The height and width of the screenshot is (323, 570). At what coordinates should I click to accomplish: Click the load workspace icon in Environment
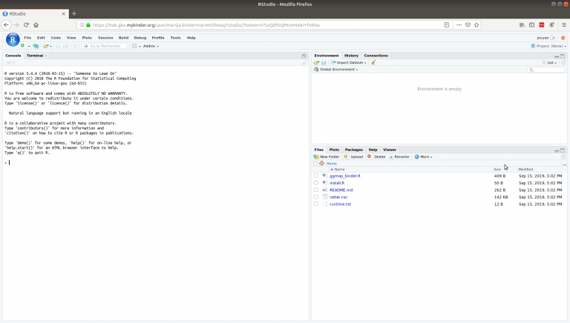(317, 63)
